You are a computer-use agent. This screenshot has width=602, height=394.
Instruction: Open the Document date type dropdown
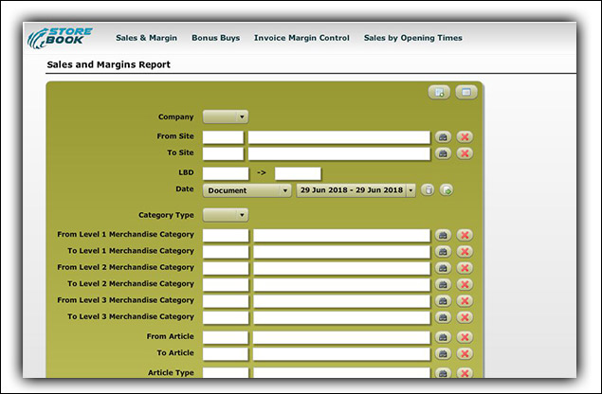[x=246, y=190]
